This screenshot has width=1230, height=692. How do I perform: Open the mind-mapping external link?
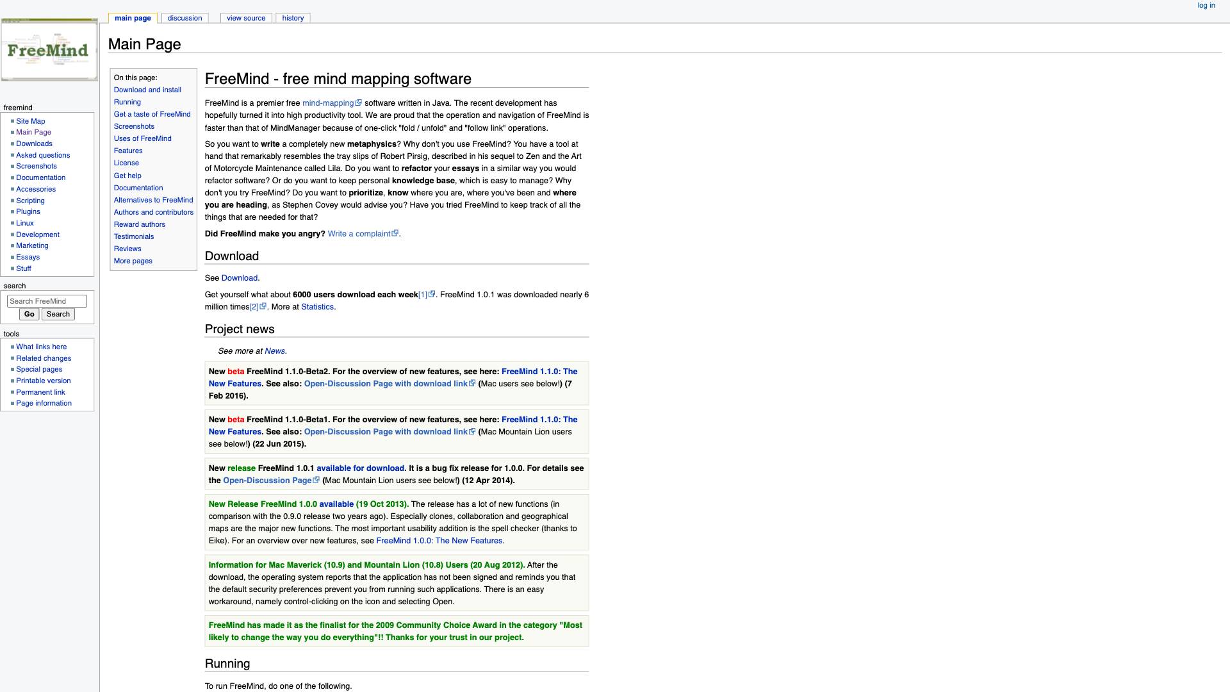click(328, 103)
